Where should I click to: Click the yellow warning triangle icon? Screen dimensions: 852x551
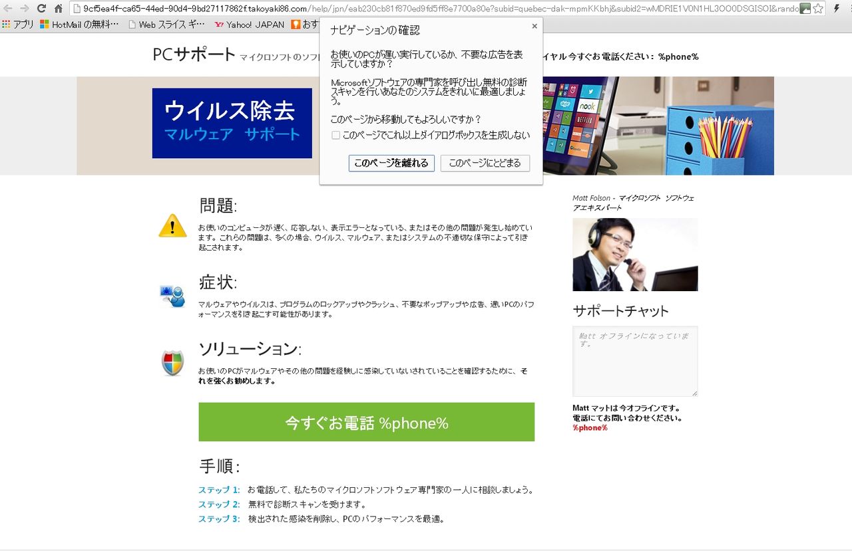click(x=172, y=225)
